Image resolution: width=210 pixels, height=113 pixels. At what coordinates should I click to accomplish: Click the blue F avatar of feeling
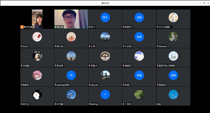point(105,94)
